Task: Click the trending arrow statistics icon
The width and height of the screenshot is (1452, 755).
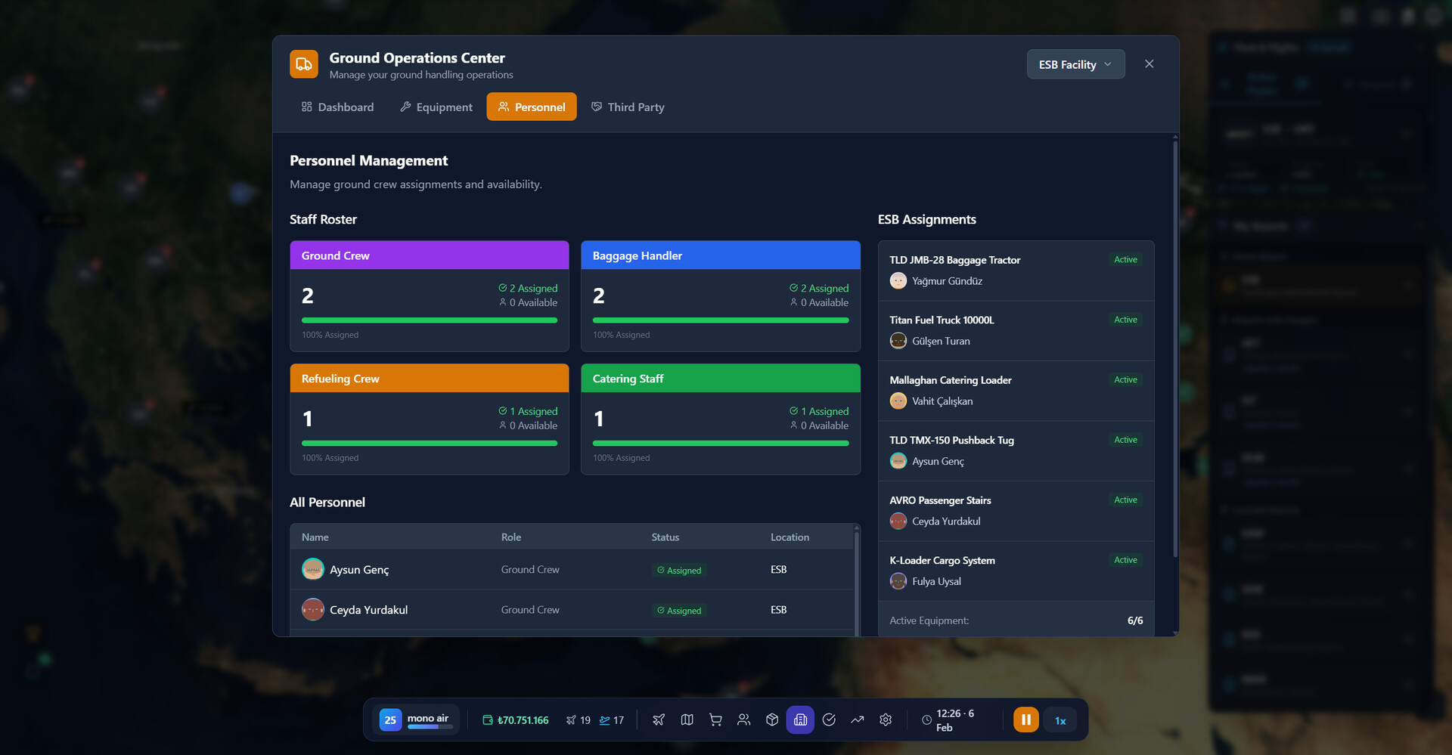Action: 857,719
